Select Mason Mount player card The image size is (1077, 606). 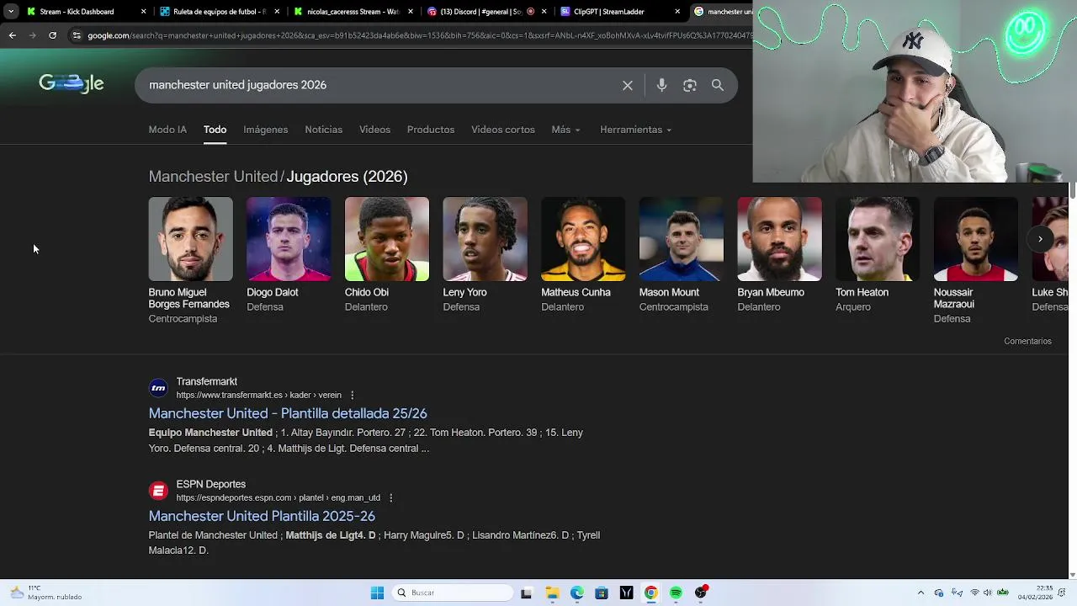(x=682, y=255)
